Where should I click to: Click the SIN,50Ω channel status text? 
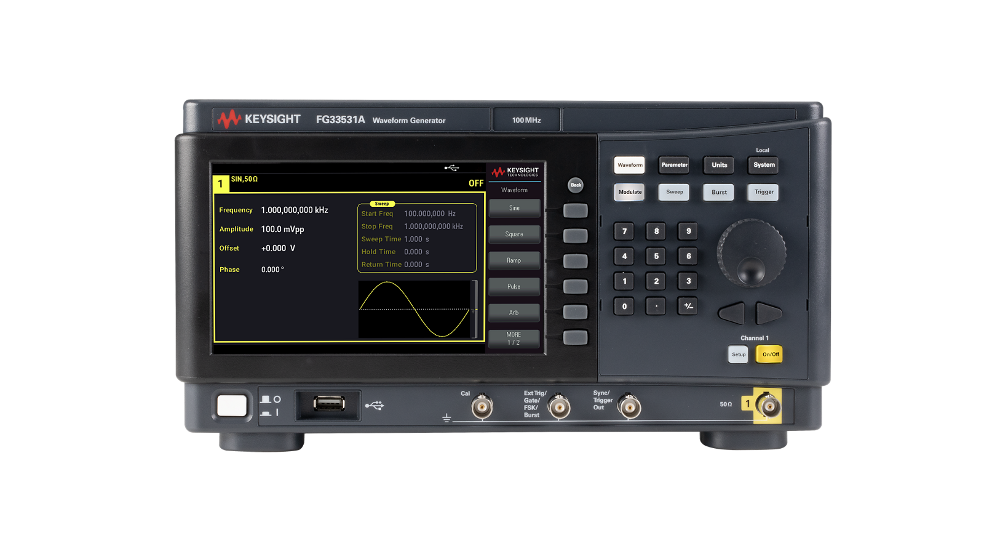244,179
